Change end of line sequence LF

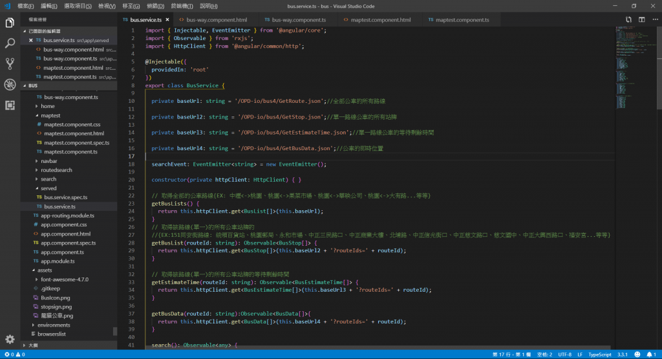point(580,354)
